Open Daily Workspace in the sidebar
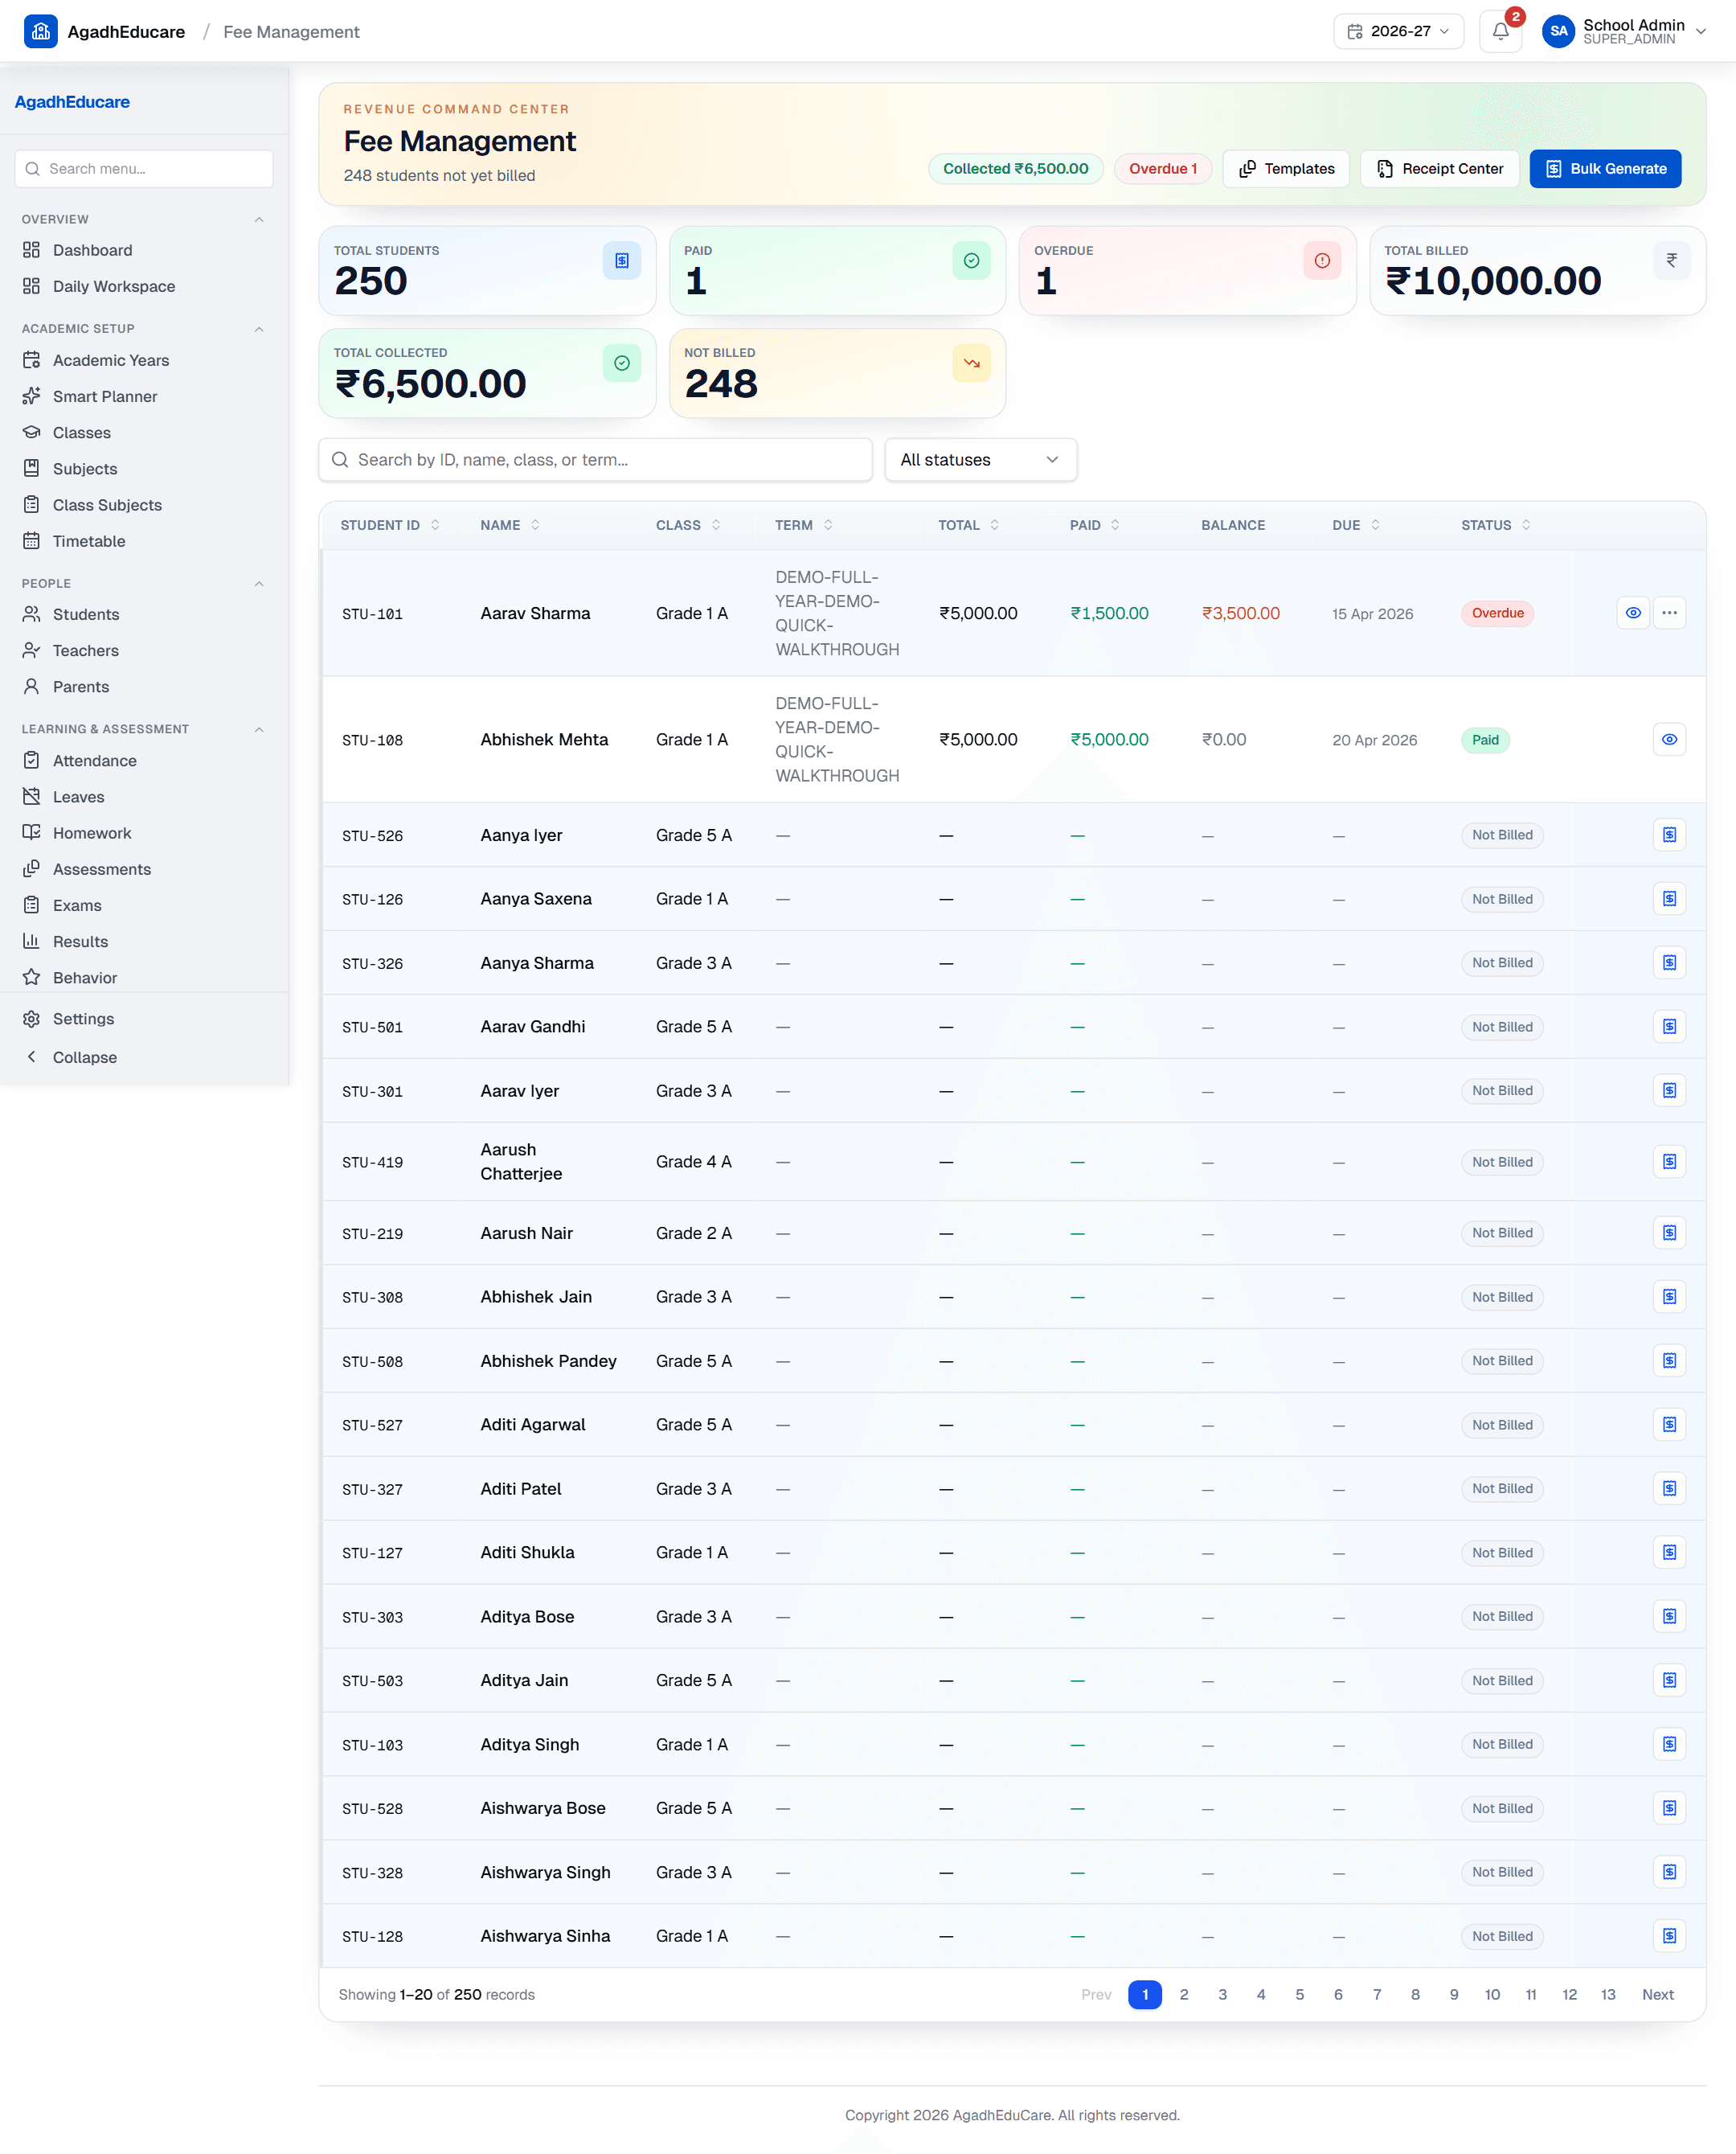1736x2154 pixels. (144, 286)
